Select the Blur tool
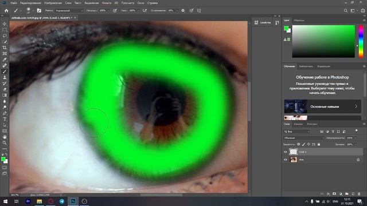 (x=5, y=101)
